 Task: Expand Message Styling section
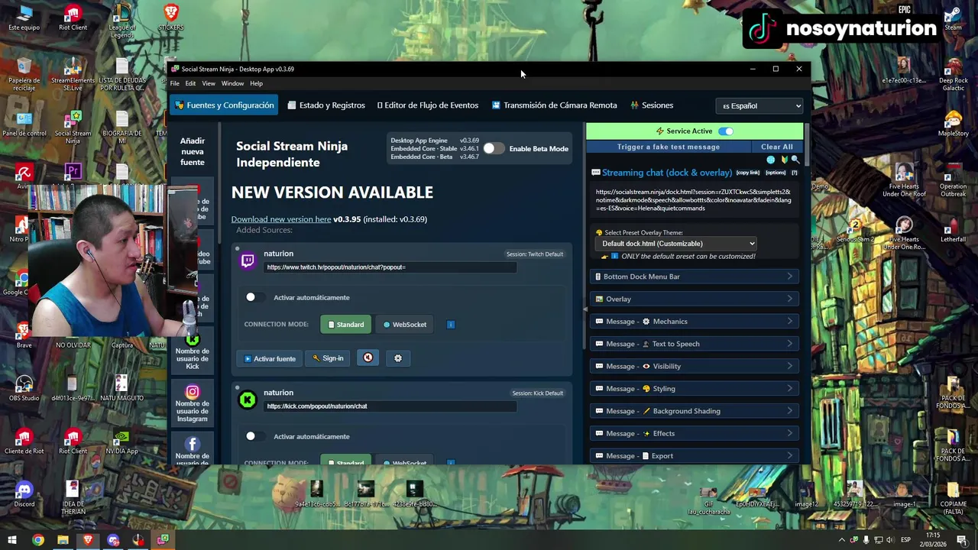pyautogui.click(x=694, y=389)
